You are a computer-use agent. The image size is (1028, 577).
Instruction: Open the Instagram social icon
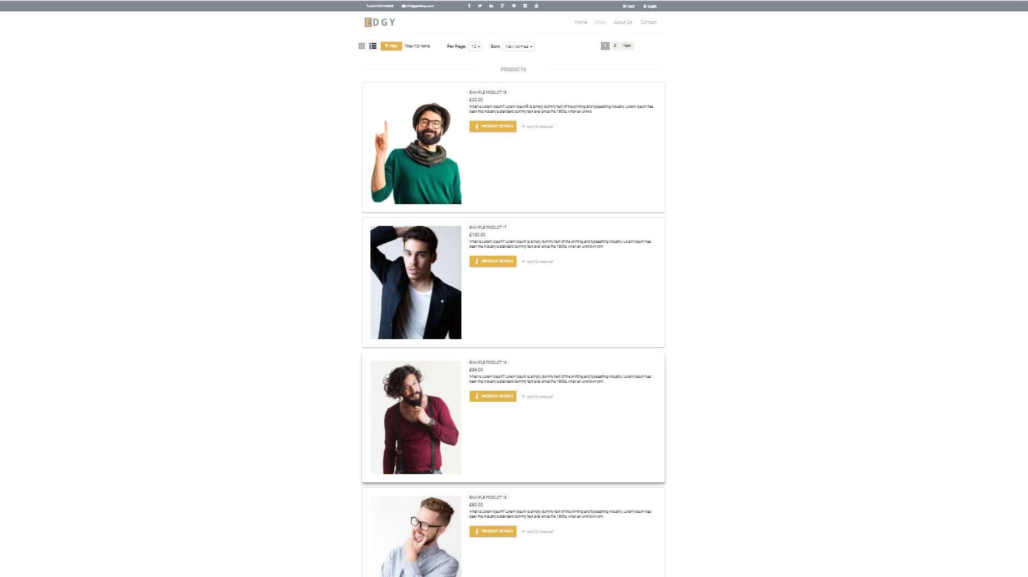point(525,6)
